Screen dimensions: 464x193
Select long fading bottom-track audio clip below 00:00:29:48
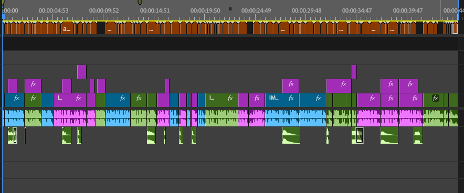[291, 135]
